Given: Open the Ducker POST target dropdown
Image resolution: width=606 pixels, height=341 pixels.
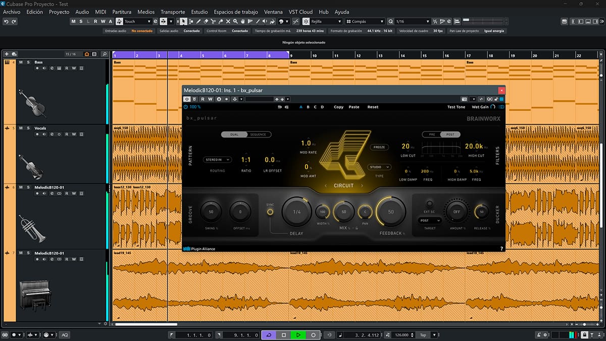Looking at the screenshot, I should click(430, 220).
